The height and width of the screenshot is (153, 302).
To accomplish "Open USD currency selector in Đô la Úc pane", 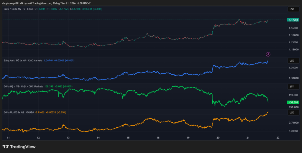I will click(293, 113).
